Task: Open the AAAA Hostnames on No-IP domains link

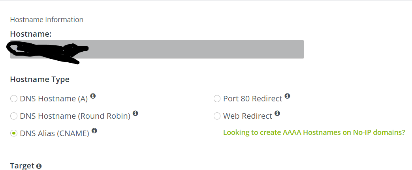Action: (314, 132)
